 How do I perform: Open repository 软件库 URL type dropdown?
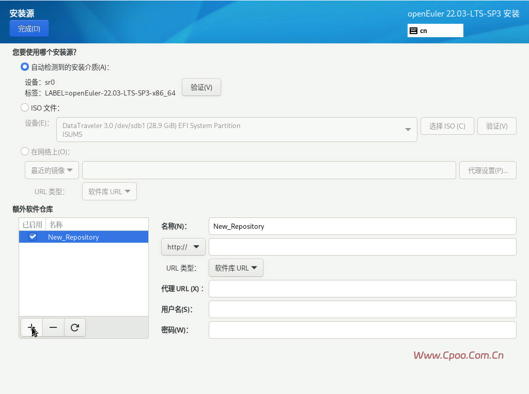coord(236,268)
